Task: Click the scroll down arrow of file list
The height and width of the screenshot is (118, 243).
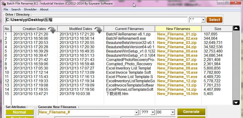Action: pyautogui.click(x=236, y=103)
